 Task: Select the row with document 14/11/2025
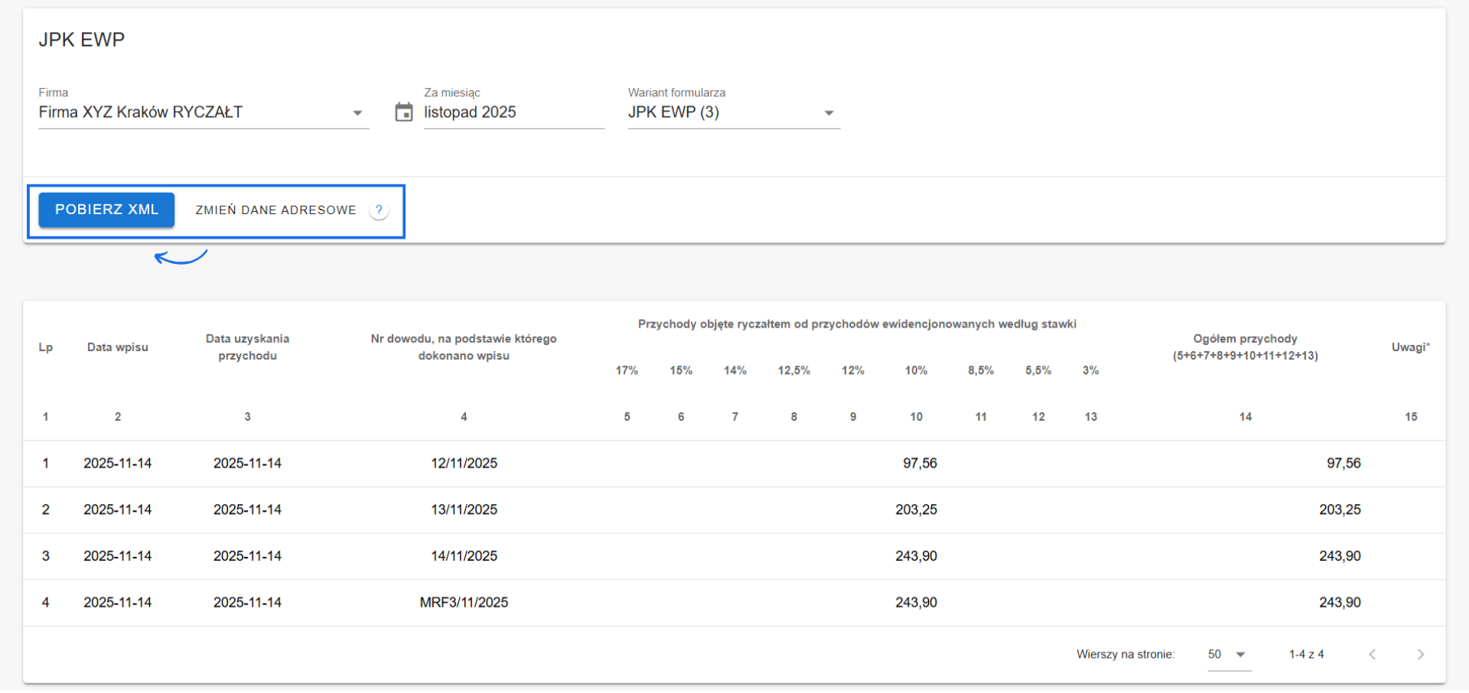[464, 557]
